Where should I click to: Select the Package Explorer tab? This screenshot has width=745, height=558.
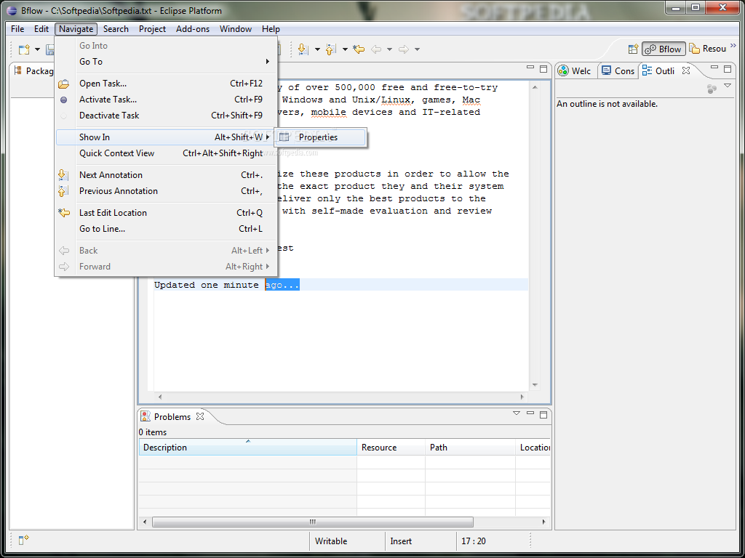[33, 70]
